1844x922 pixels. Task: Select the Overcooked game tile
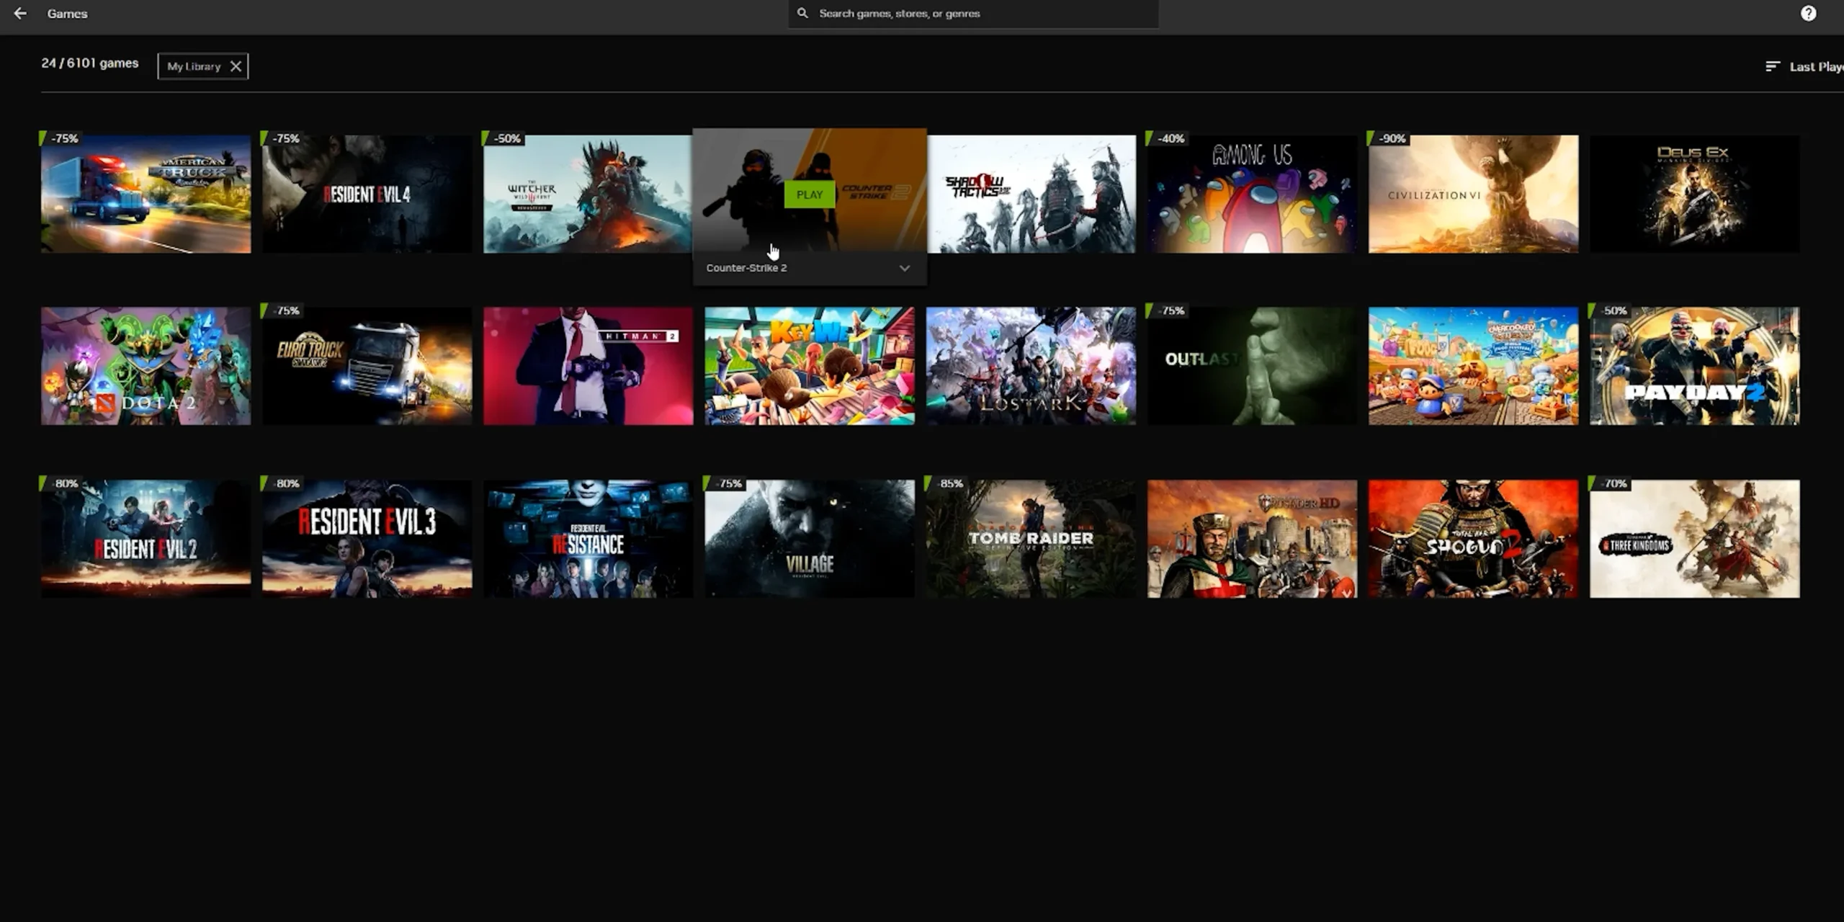(1473, 366)
